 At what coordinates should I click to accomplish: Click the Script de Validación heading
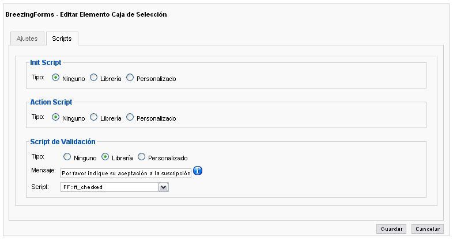[63, 142]
